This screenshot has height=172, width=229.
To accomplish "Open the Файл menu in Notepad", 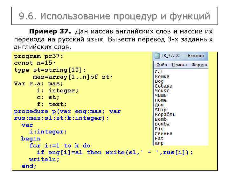I will click(x=162, y=65).
